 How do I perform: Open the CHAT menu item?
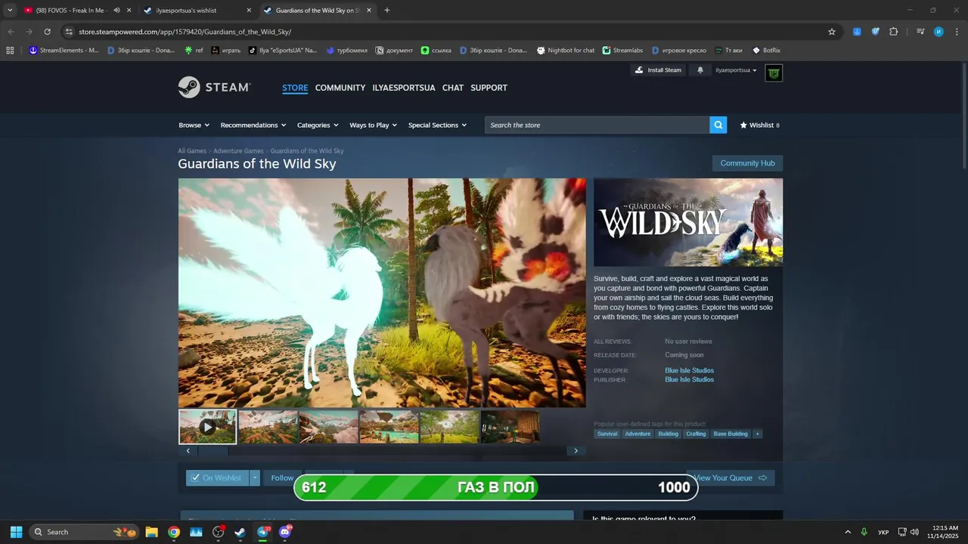pos(453,88)
